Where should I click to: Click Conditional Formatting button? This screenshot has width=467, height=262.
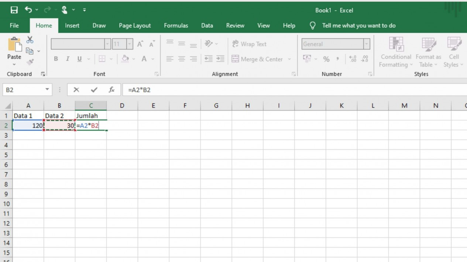coord(396,52)
